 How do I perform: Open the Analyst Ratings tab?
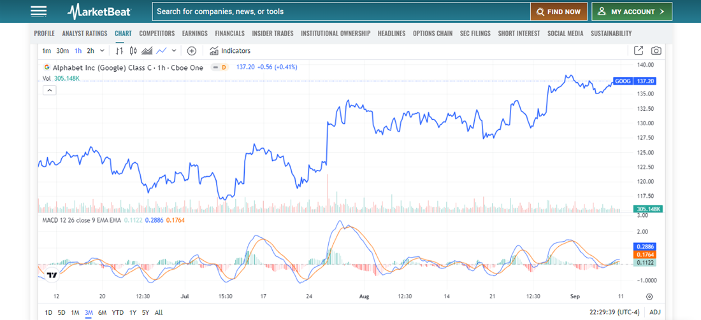coord(84,33)
